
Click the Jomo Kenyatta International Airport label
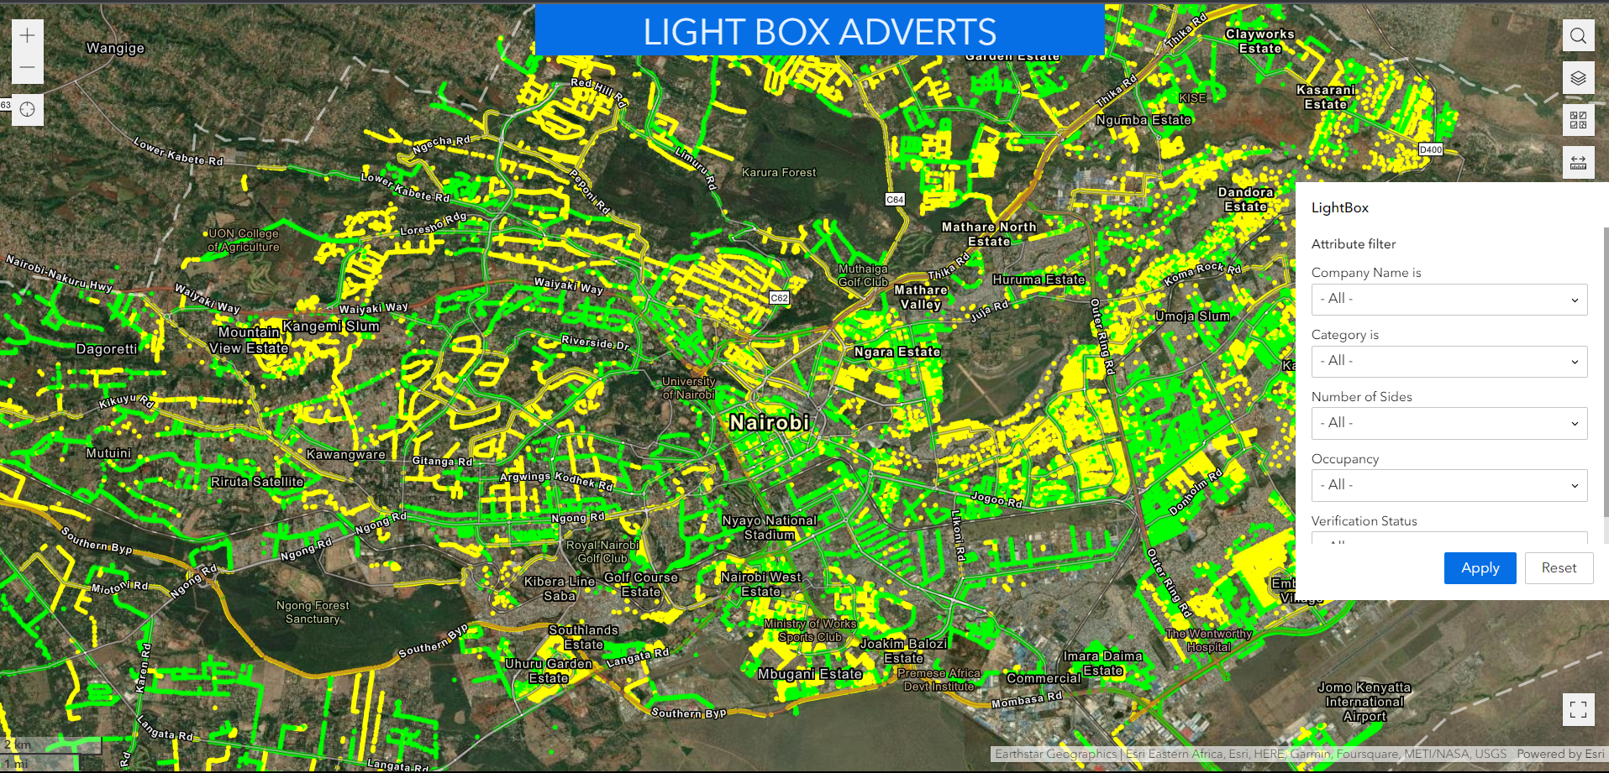1364,702
